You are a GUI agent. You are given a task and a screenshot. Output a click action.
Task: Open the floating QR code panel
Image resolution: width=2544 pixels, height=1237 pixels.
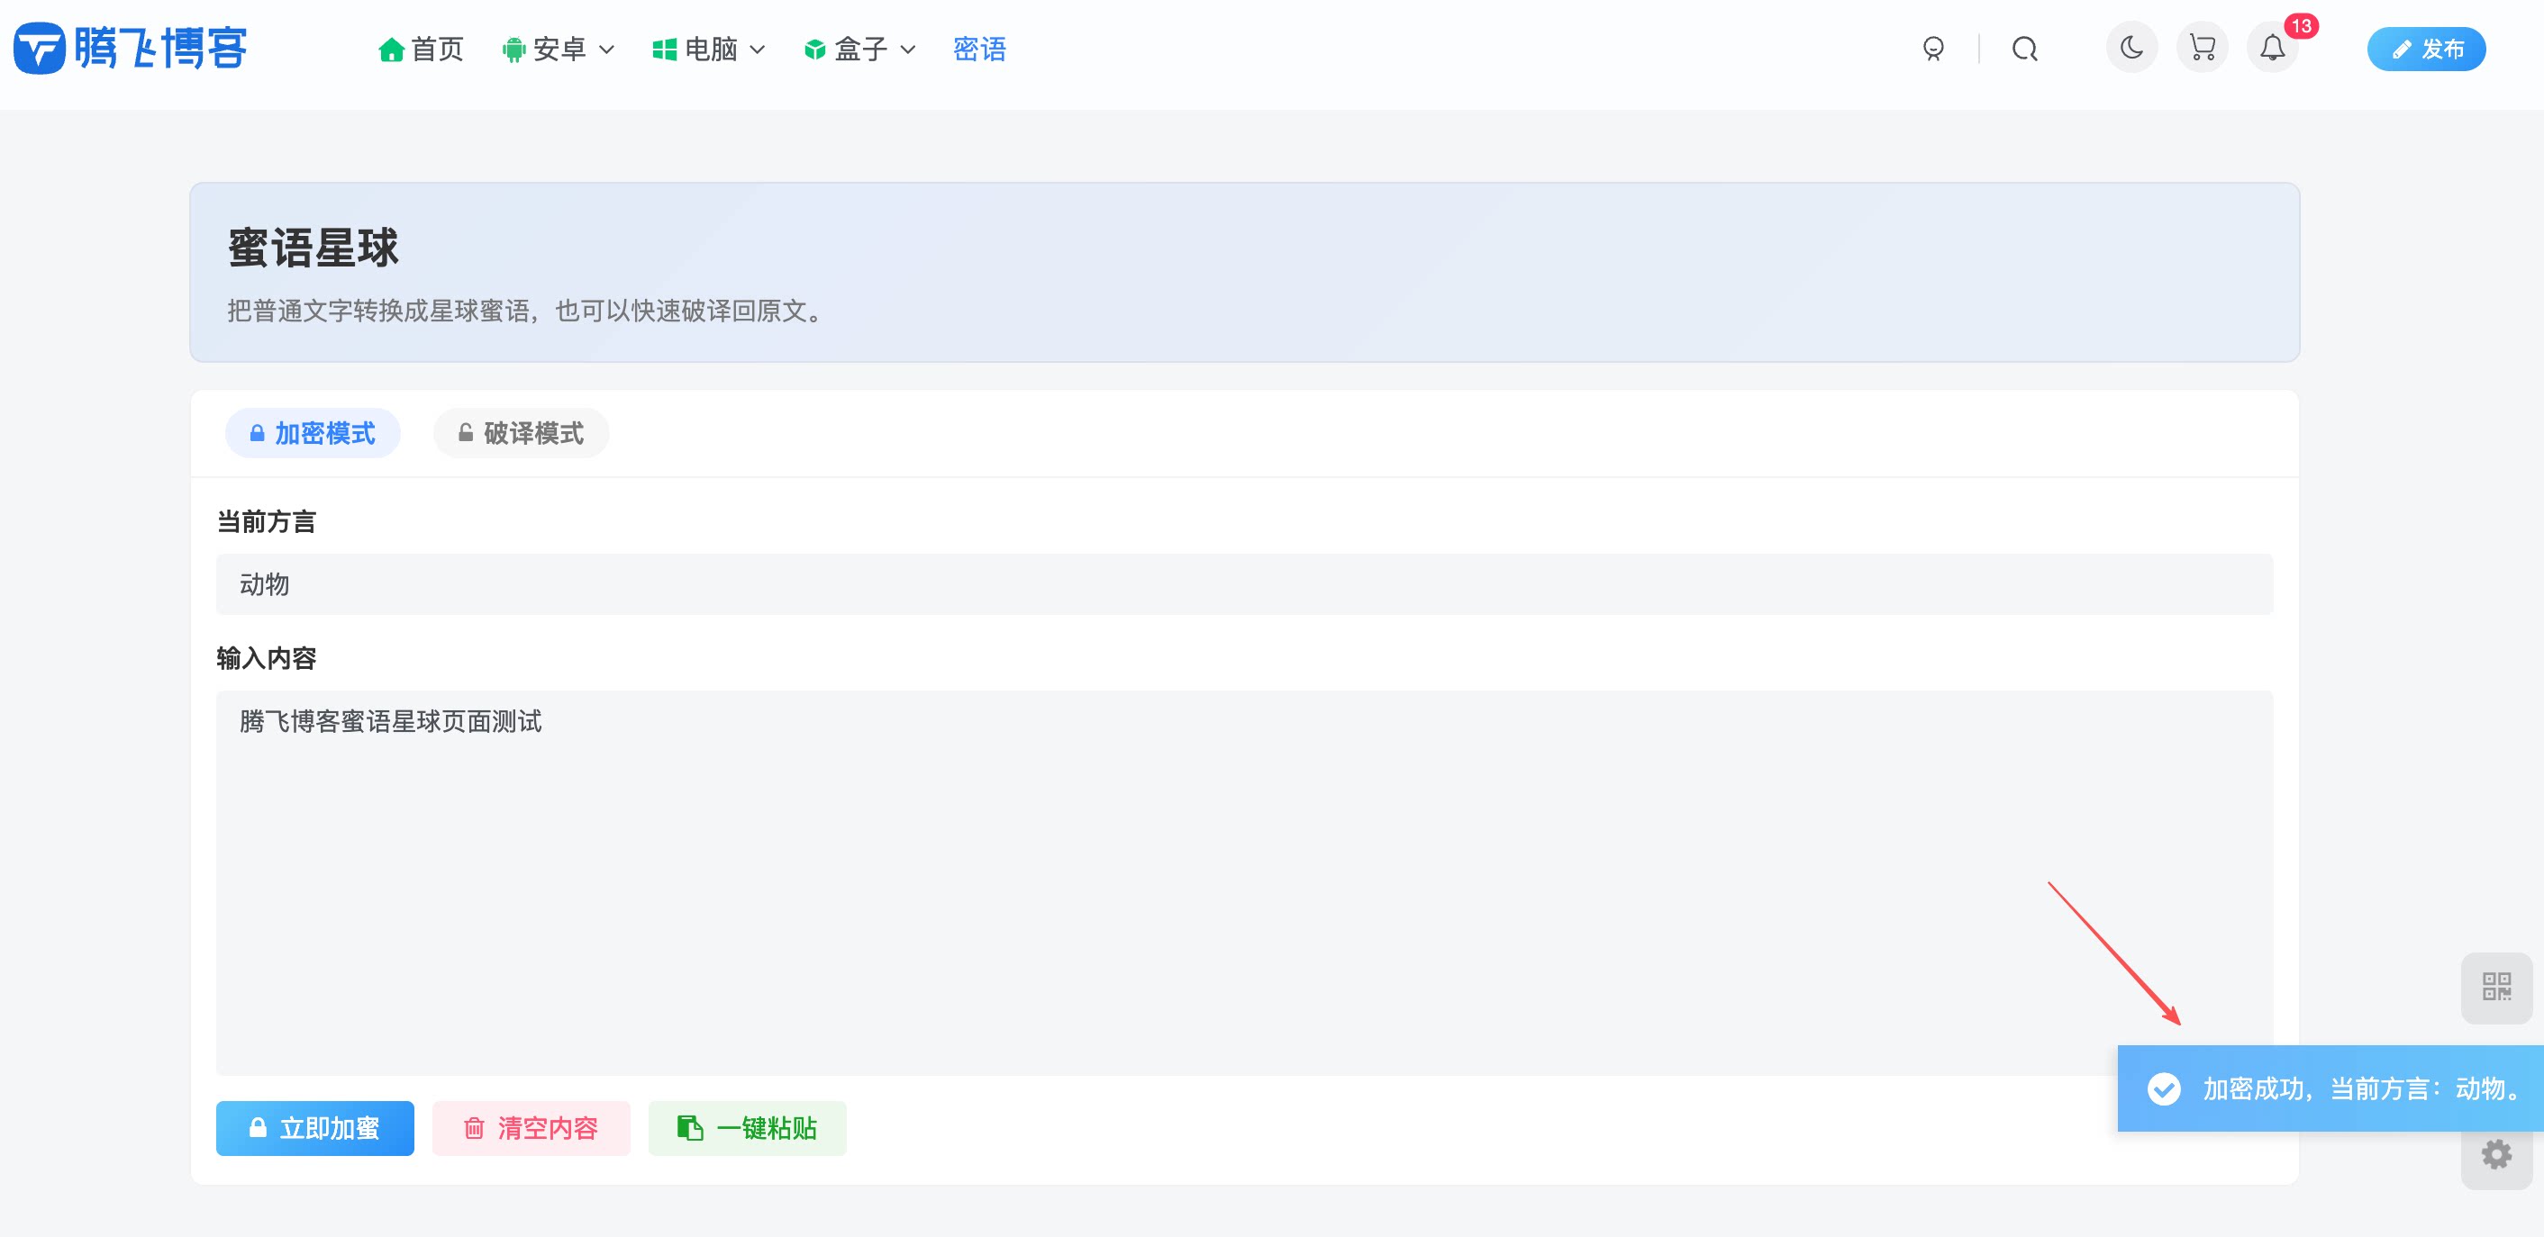[x=2496, y=988]
